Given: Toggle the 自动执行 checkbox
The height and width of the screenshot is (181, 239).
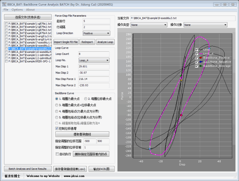Looking at the screenshot, I should click(x=57, y=154).
